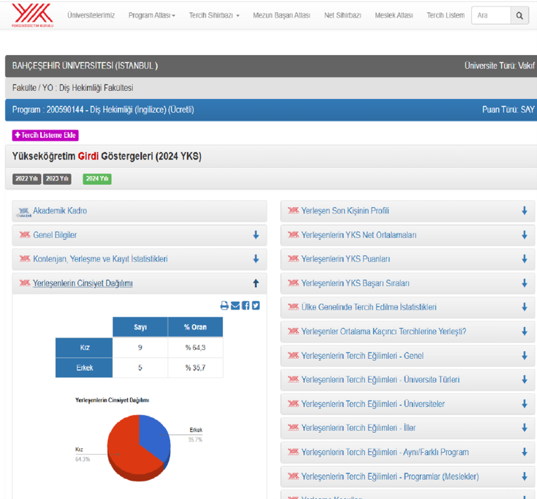Screen dimensions: 537x499
Task: Expand the Genel Bilgiler section
Action: [x=54, y=235]
